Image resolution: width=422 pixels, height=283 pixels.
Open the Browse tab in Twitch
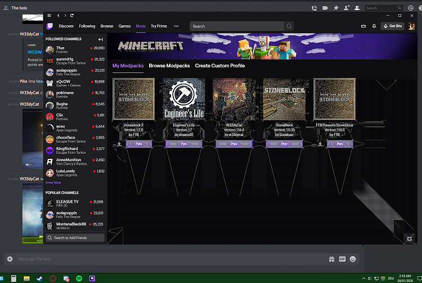(107, 26)
